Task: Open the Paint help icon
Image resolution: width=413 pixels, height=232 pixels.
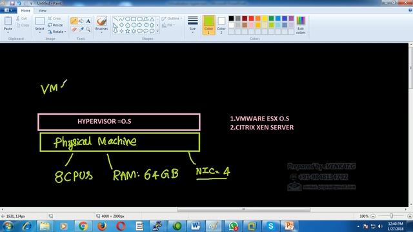Action: (x=410, y=10)
